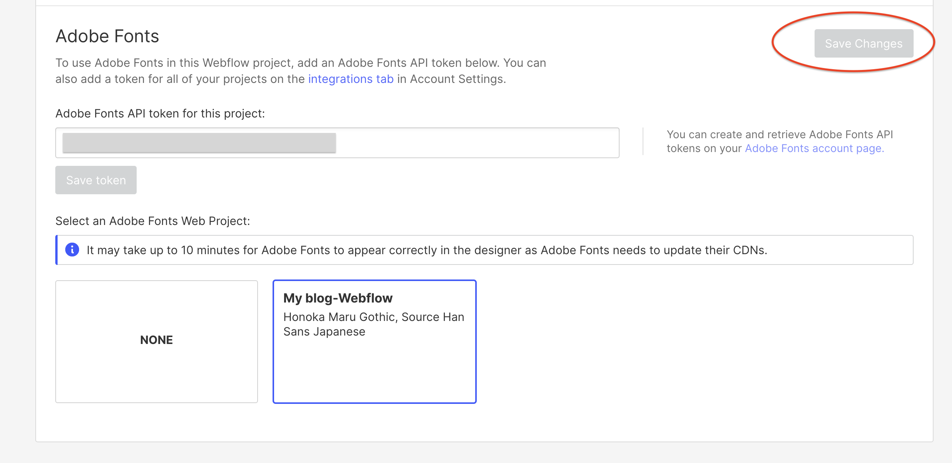Image resolution: width=952 pixels, height=463 pixels.
Task: Click the Adobe Fonts section heading
Action: [107, 36]
